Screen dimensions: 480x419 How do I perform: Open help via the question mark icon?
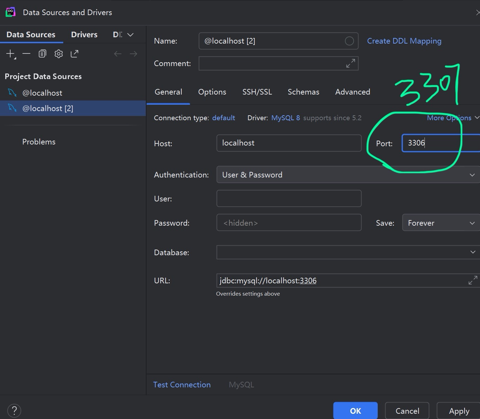click(x=14, y=410)
